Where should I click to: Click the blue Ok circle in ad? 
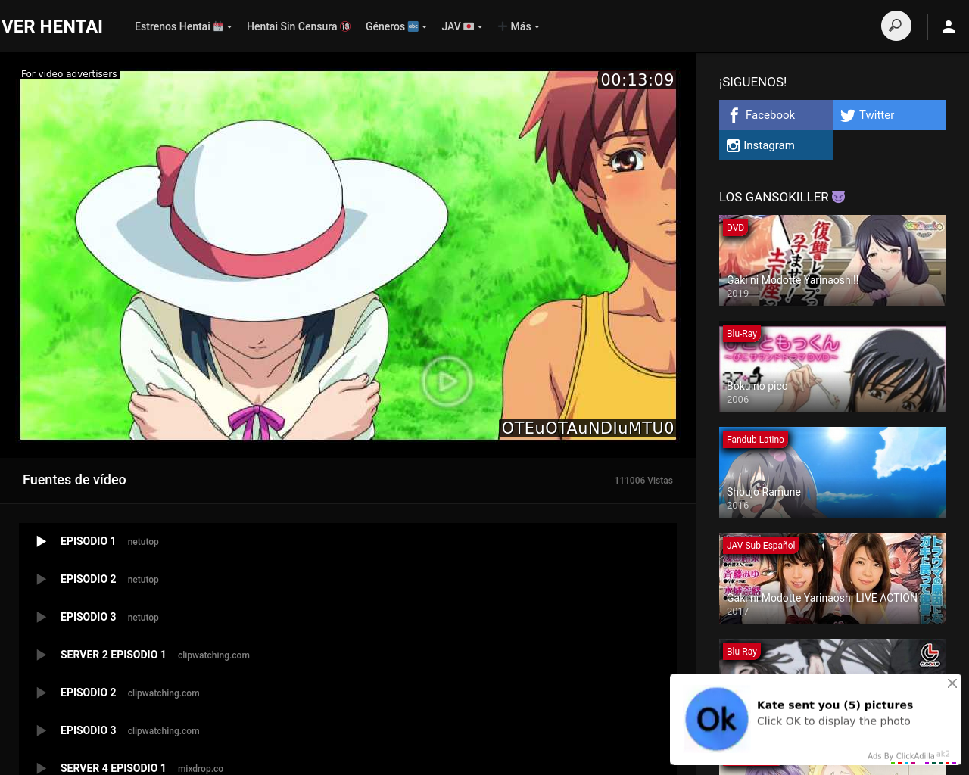(716, 719)
